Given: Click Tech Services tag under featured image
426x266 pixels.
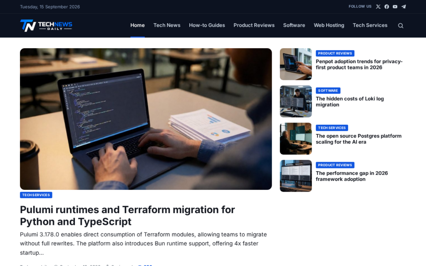Looking at the screenshot, I should (x=36, y=195).
